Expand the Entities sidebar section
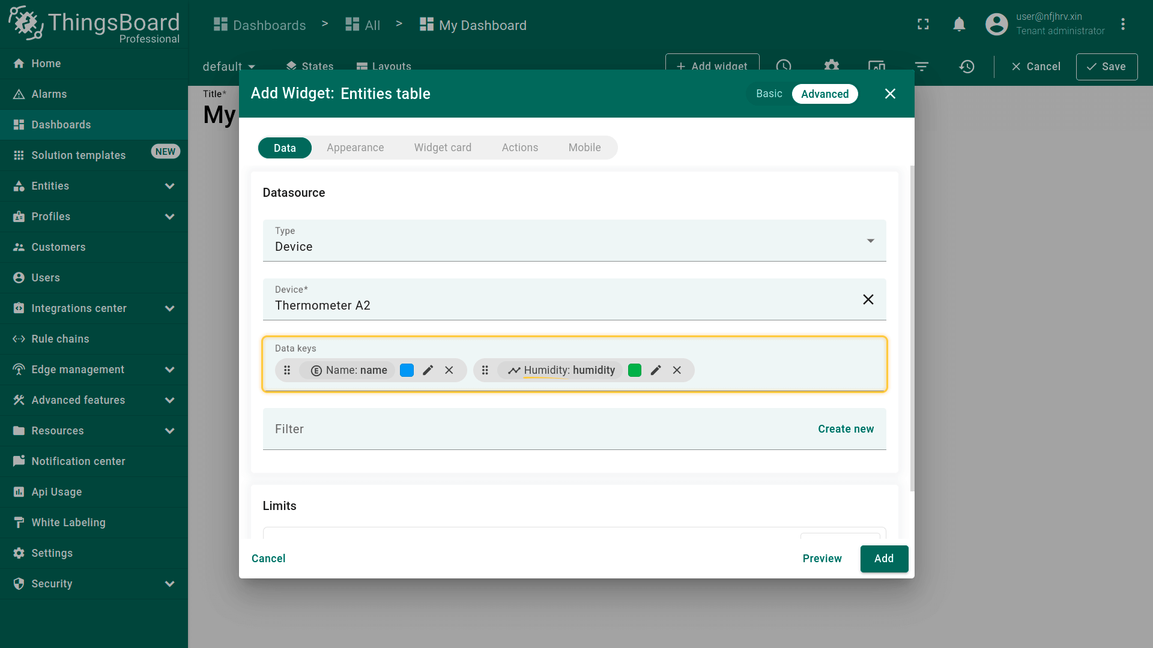The height and width of the screenshot is (648, 1153). tap(169, 186)
